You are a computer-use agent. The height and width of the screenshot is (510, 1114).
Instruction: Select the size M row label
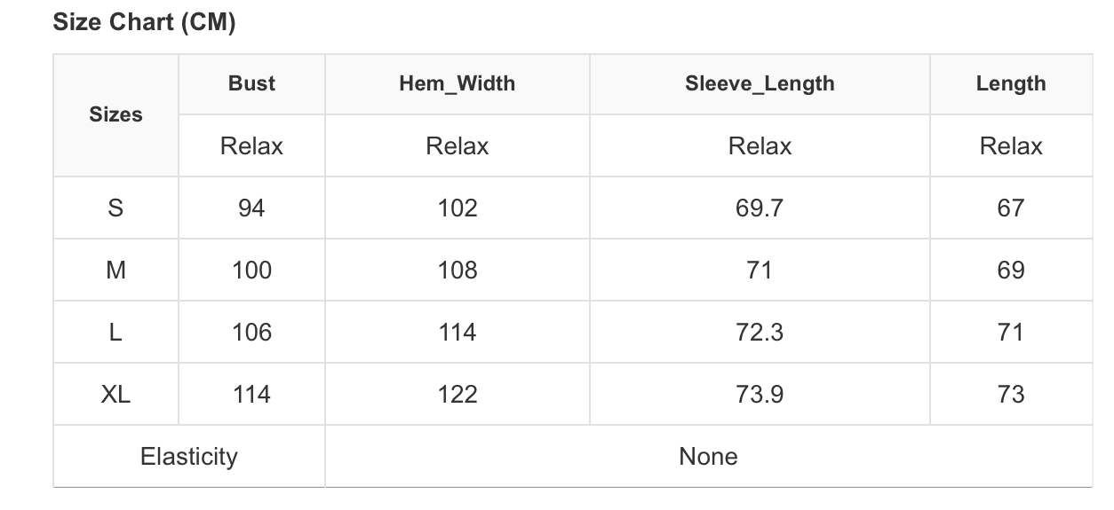(115, 270)
